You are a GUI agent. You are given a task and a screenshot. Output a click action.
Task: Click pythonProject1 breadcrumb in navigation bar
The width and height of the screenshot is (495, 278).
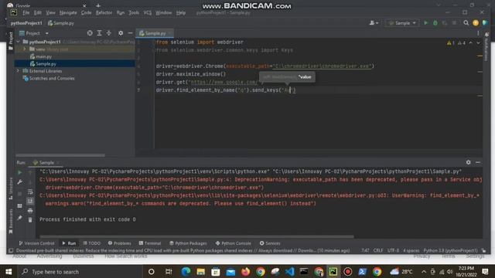[x=26, y=23]
